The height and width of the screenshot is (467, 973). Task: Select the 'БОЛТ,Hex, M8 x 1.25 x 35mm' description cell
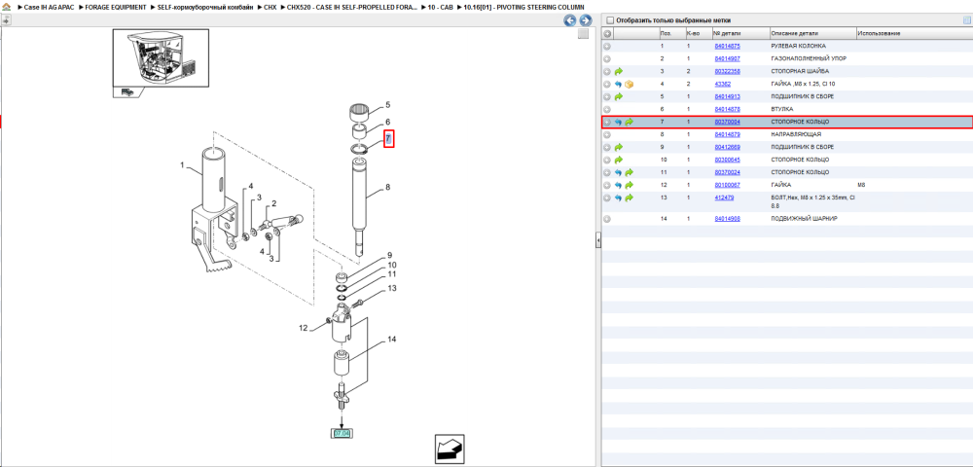812,201
